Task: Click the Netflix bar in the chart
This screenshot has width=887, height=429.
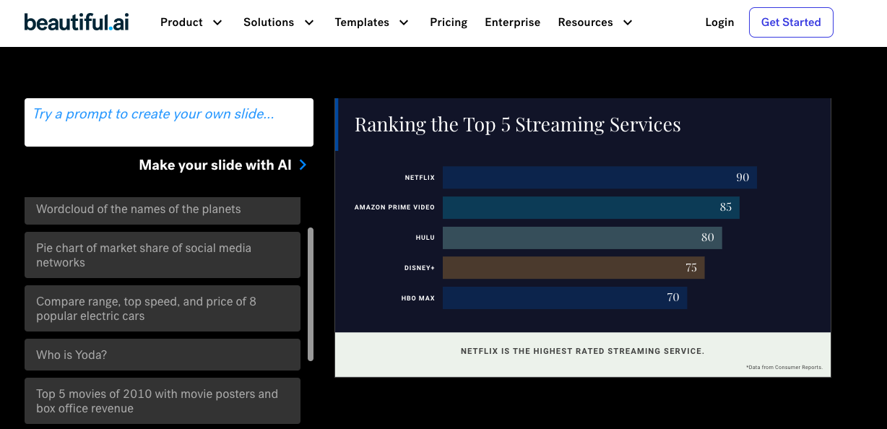Action: click(599, 178)
